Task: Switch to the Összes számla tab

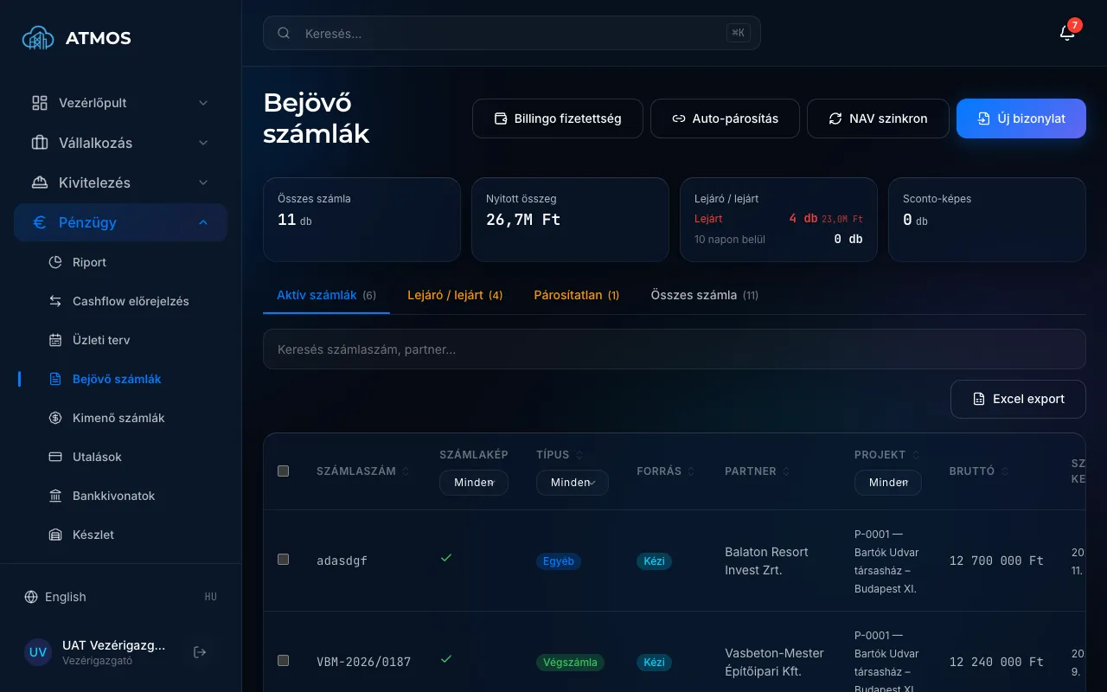Action: [704, 295]
